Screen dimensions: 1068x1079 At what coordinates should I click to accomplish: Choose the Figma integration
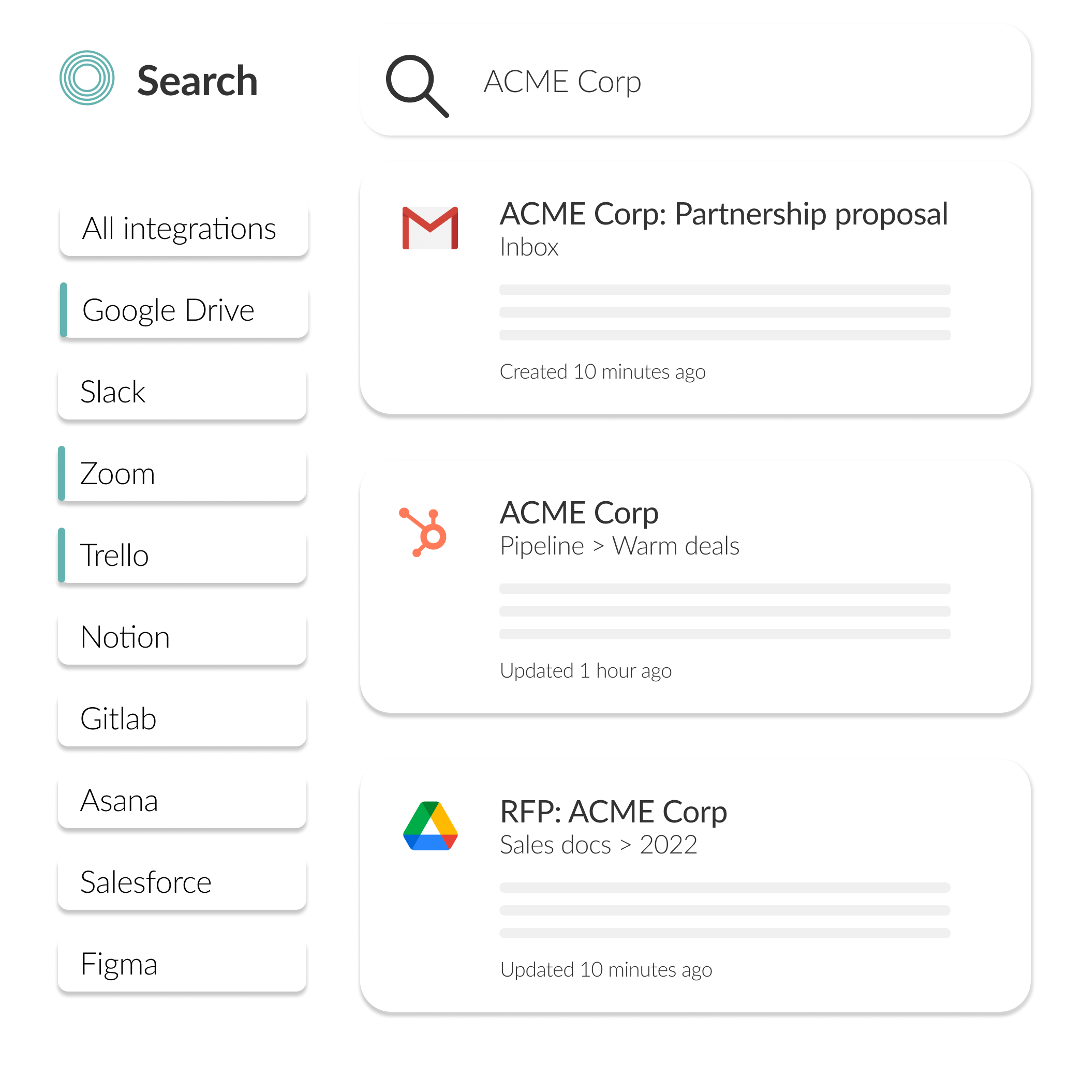point(182,964)
